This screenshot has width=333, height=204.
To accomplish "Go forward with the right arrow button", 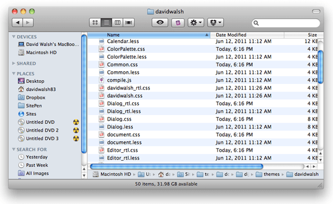I will pos(28,23).
